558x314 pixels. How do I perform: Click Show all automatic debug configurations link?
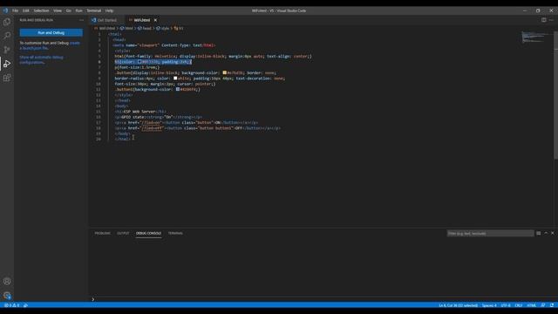[41, 60]
